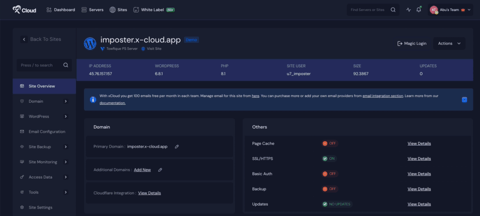This screenshot has height=216, width=480.
Task: Dismiss the email info banner
Action: (464, 99)
